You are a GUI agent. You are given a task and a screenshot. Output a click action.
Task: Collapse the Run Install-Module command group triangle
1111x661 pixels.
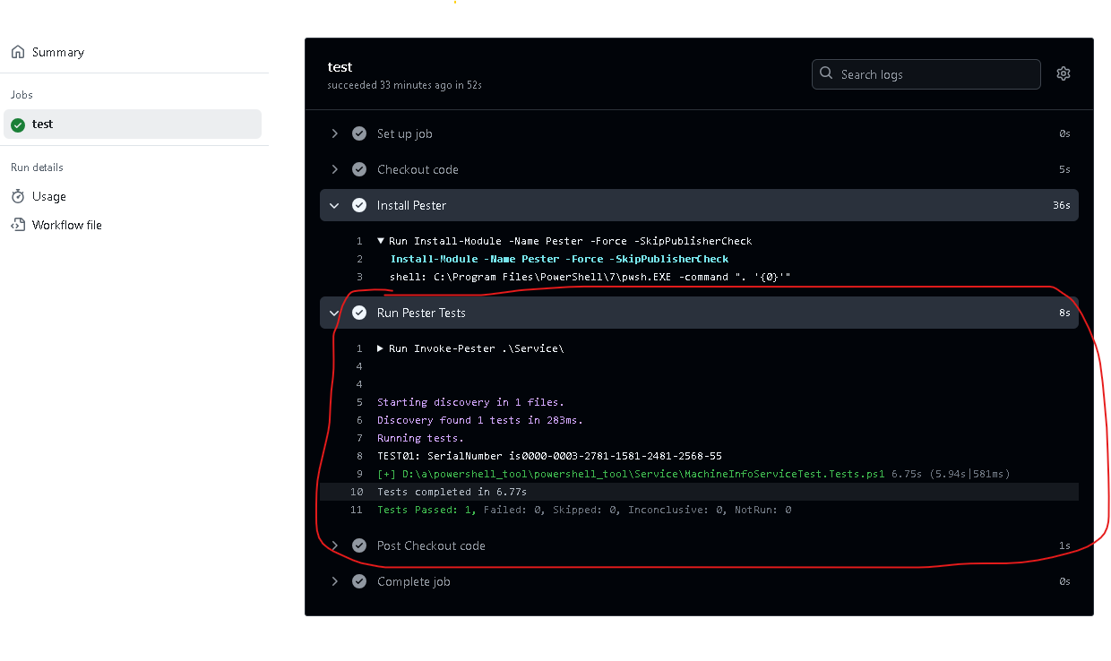pyautogui.click(x=381, y=241)
